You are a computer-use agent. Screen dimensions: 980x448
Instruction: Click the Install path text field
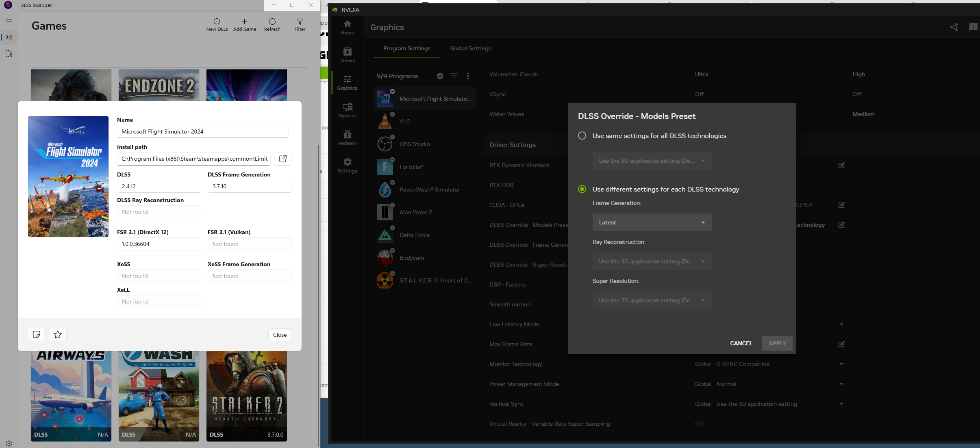194,159
